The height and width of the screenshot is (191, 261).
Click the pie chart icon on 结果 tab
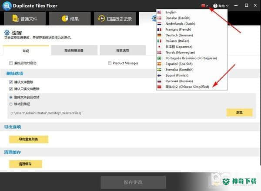coord(65,18)
